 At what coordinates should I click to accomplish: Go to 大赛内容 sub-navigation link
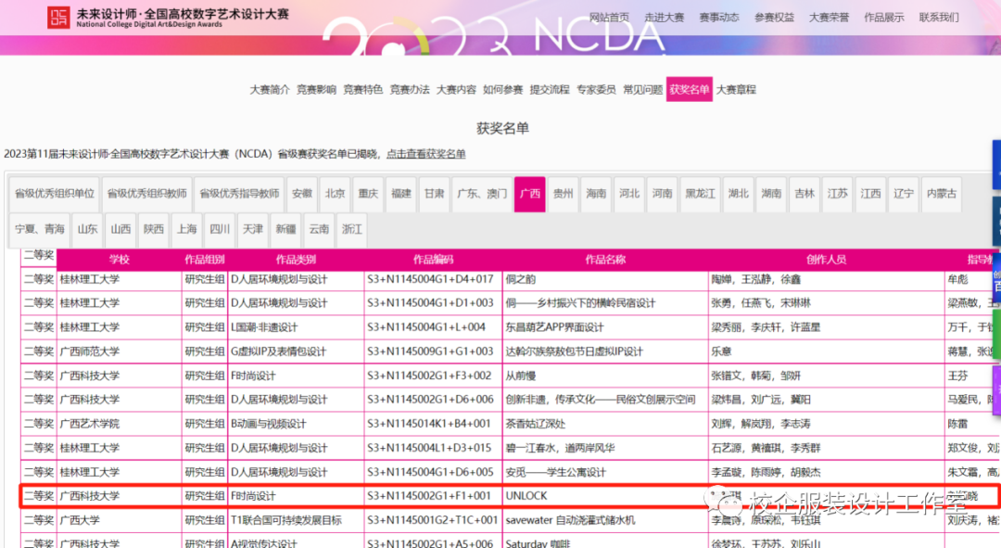point(456,89)
